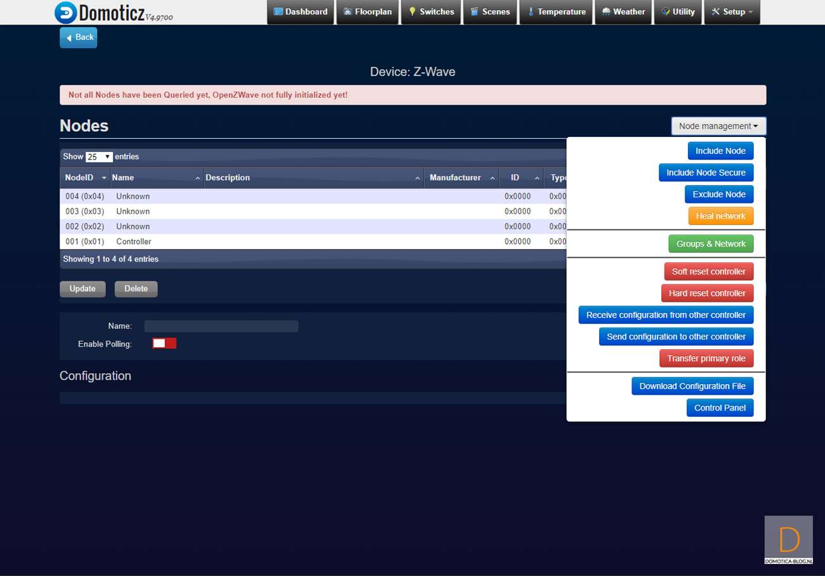Expand the Setup menu
Image resolution: width=825 pixels, height=576 pixels.
[732, 12]
